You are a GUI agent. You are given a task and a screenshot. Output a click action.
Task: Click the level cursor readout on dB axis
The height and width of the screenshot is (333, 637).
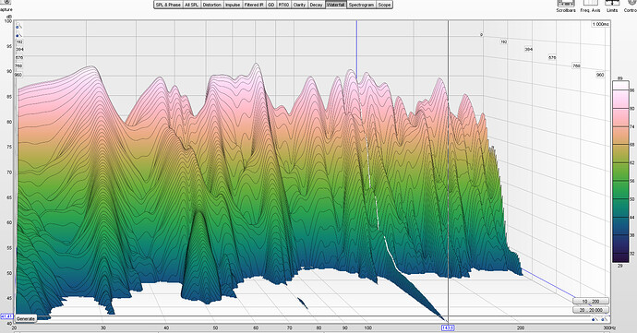pos(6,316)
